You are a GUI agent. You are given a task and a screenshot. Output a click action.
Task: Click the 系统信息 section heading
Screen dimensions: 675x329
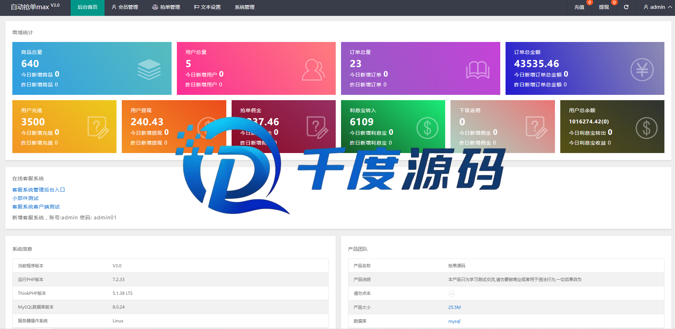(22, 249)
